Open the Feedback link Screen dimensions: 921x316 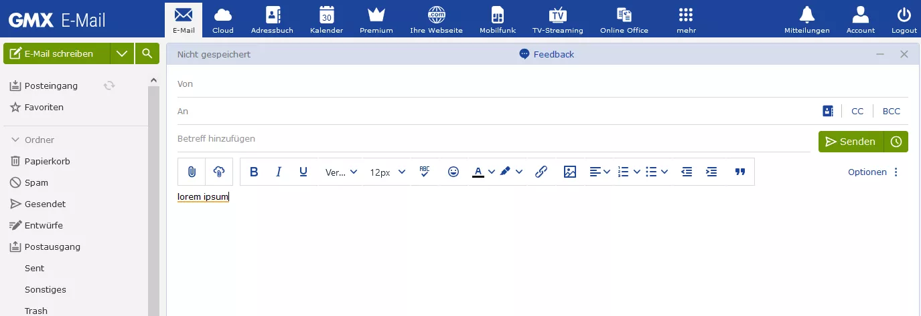[547, 54]
